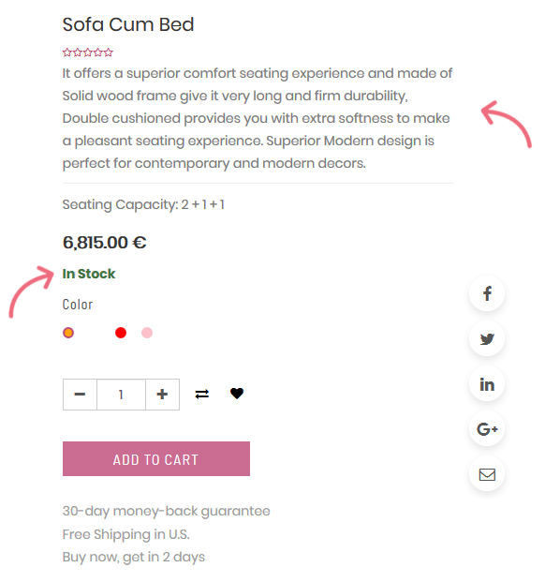
Task: Give a five-star rating on last star
Action: click(109, 52)
